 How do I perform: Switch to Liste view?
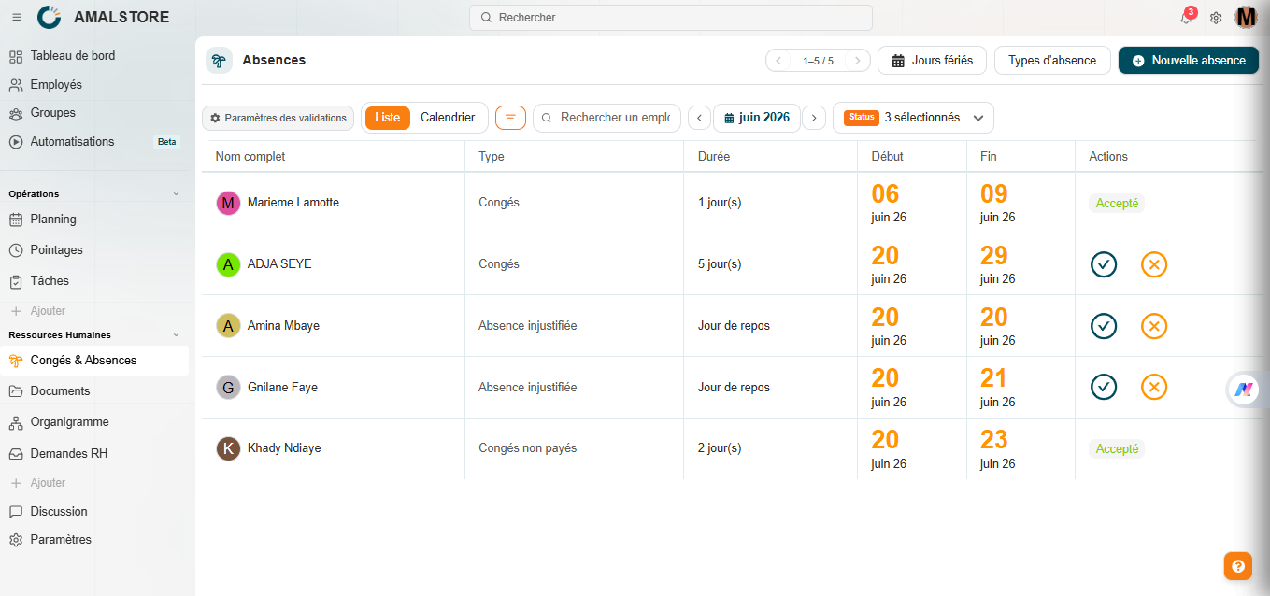tap(388, 118)
